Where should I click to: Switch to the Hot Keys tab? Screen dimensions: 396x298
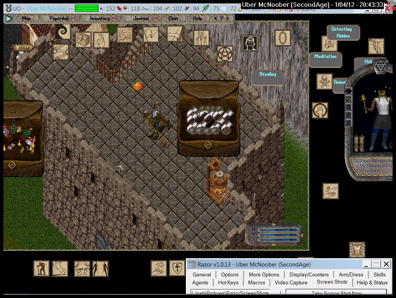tap(228, 282)
